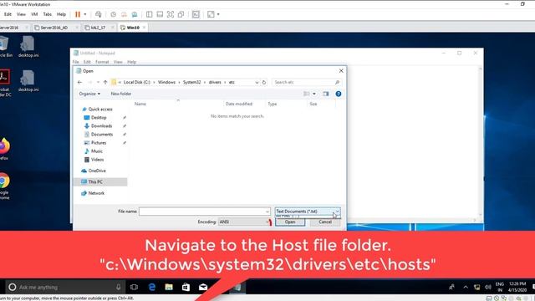Select This PC in navigation pane
Viewport: 535px width, 301px height.
point(101,182)
